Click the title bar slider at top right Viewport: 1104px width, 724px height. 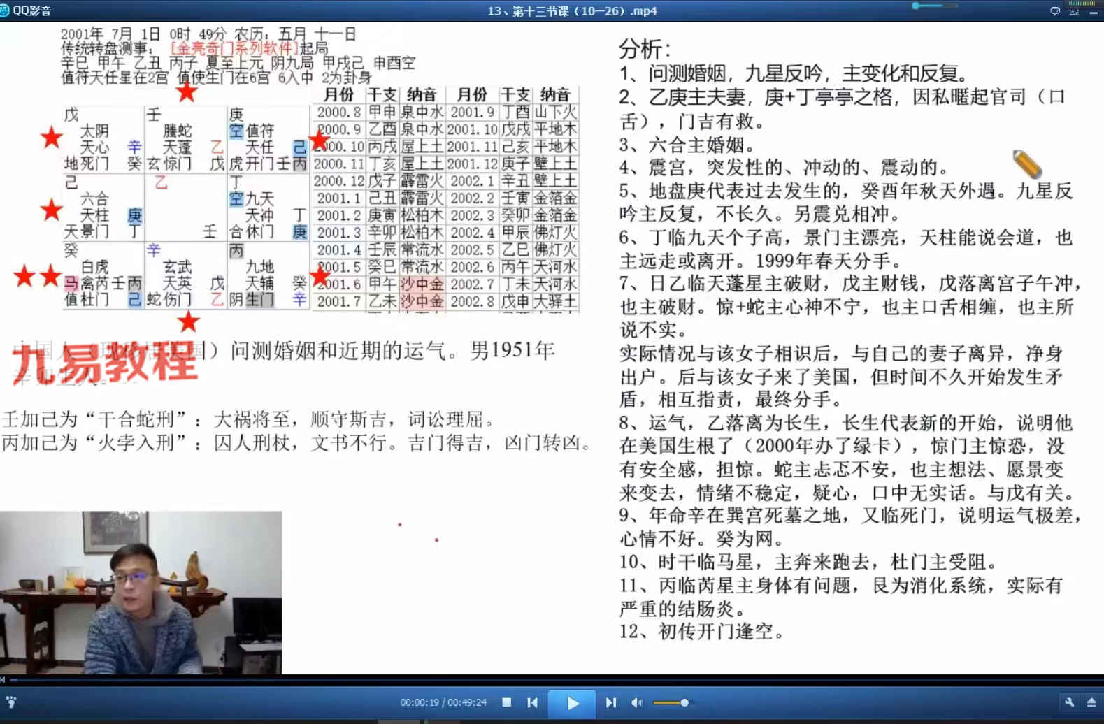click(x=935, y=6)
